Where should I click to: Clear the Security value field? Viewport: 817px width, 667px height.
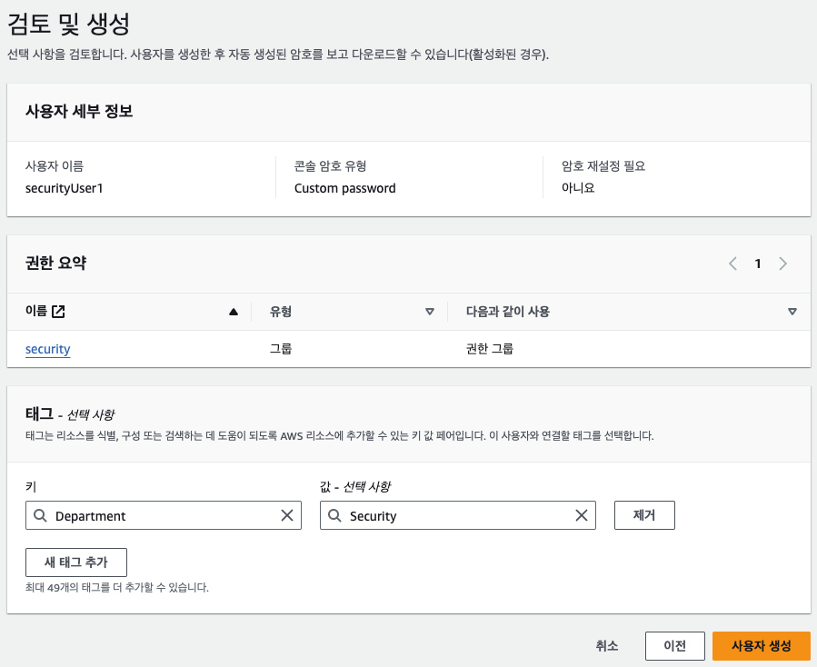(x=582, y=515)
